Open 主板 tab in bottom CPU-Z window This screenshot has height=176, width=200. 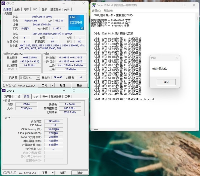[17, 97]
